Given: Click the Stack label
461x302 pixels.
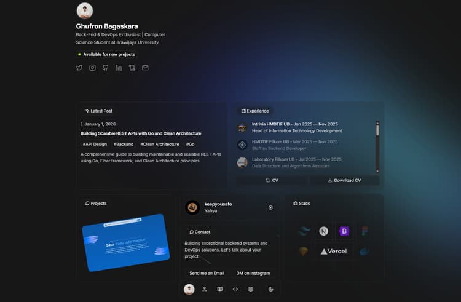Looking at the screenshot, I should tap(301, 203).
